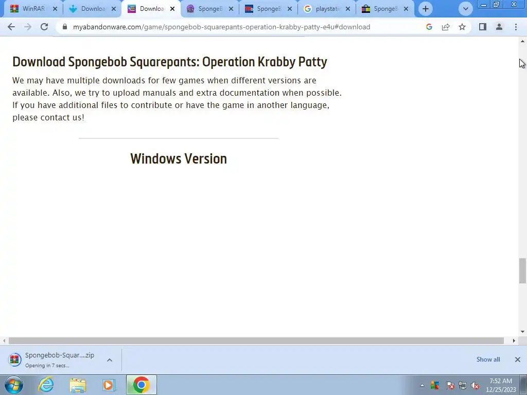Close the downloads bar
The image size is (527, 395).
[x=518, y=360]
